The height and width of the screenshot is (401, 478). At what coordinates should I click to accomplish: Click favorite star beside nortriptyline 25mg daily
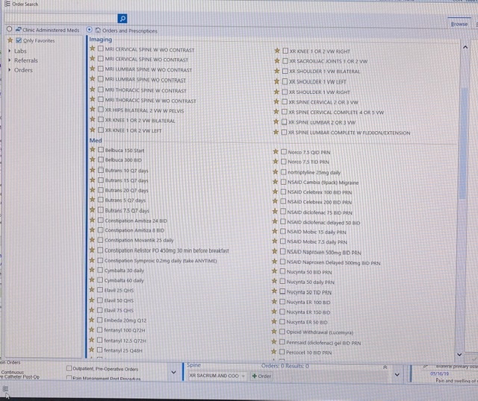(276, 171)
